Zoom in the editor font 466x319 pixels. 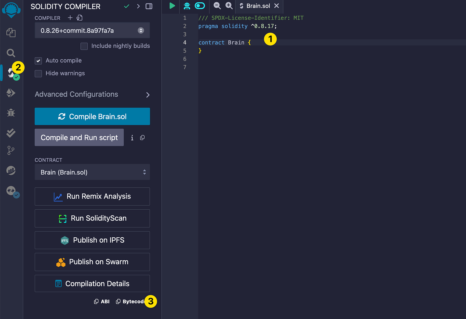[x=229, y=6]
